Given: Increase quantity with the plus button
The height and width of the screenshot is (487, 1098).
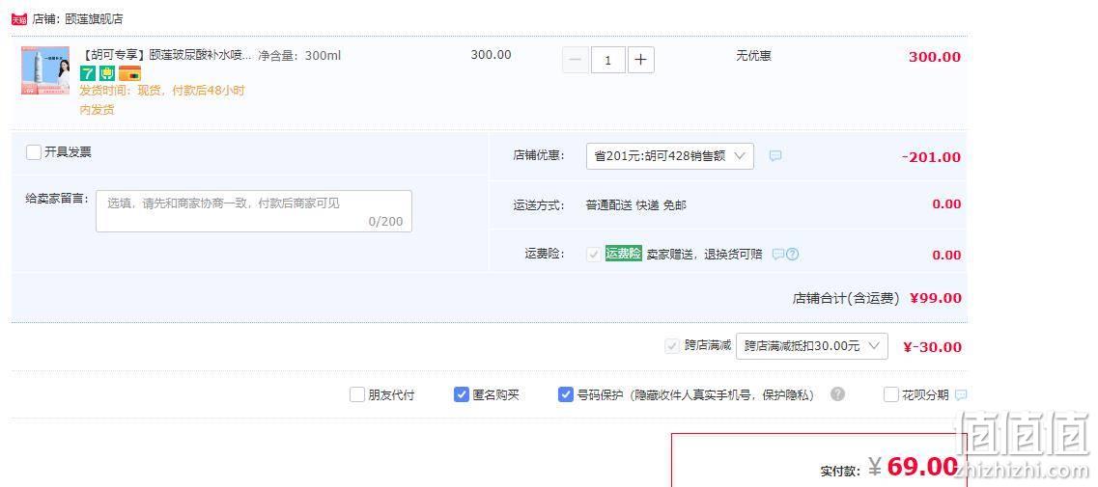Looking at the screenshot, I should tap(640, 60).
